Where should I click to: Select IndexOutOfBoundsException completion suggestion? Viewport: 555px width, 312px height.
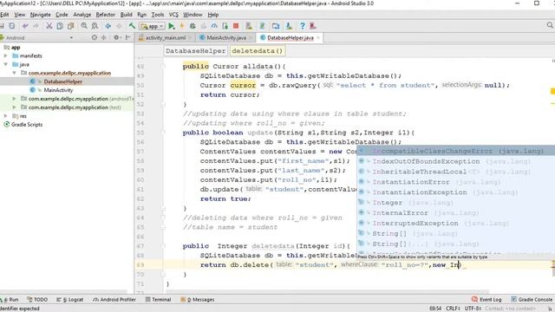(456, 161)
